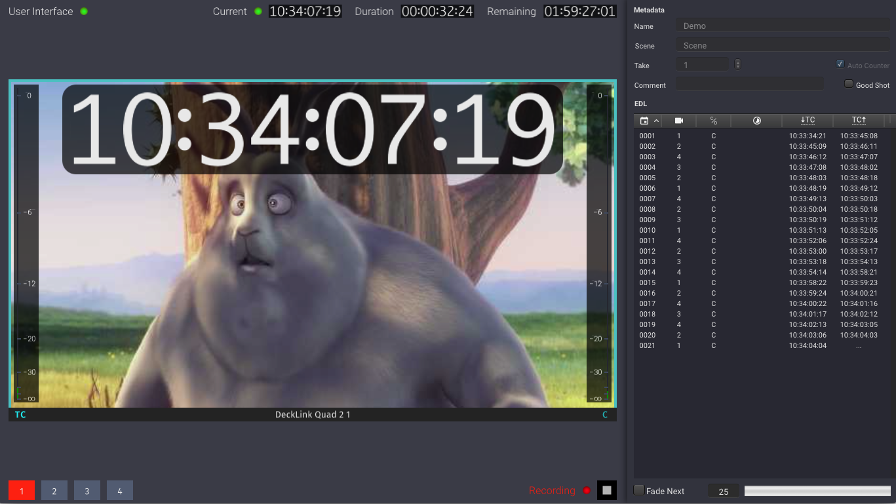Click the event number calendar column header icon
The image size is (896, 504).
tap(644, 121)
